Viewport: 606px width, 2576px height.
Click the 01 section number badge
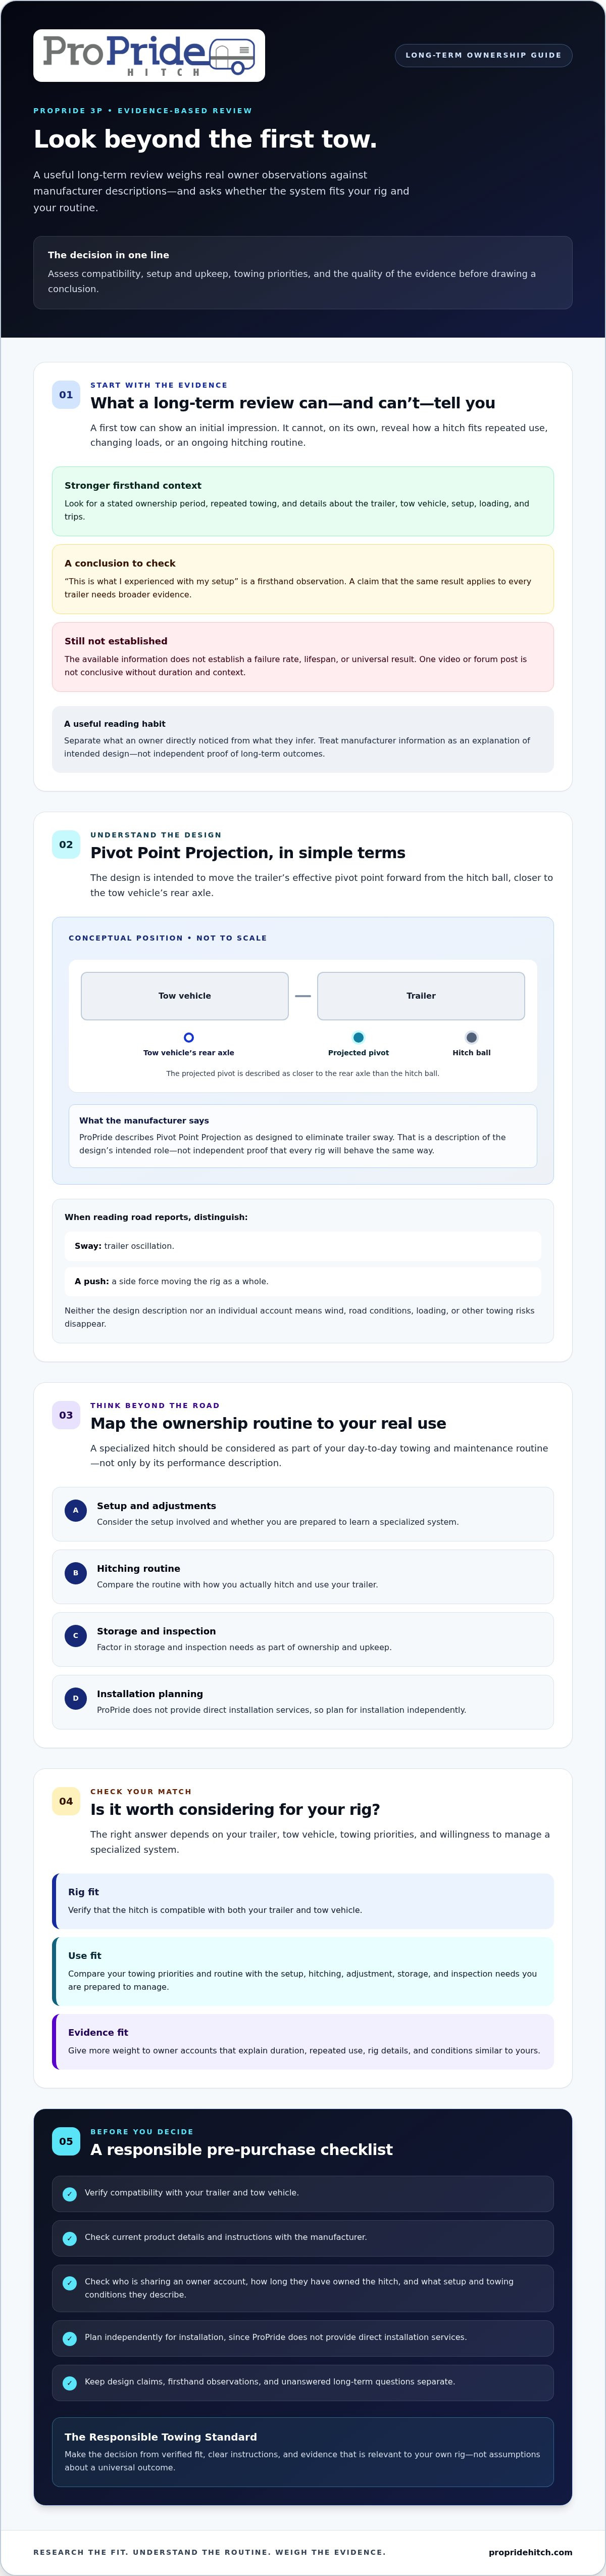(66, 395)
